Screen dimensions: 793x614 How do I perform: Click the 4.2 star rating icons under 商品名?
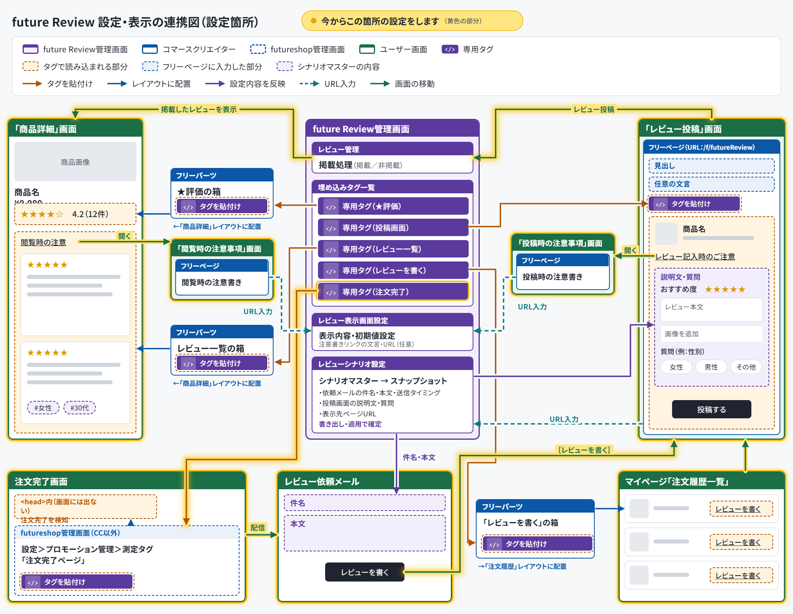point(42,214)
